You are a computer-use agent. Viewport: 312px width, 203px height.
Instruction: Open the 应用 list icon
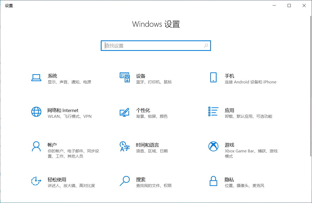point(213,111)
